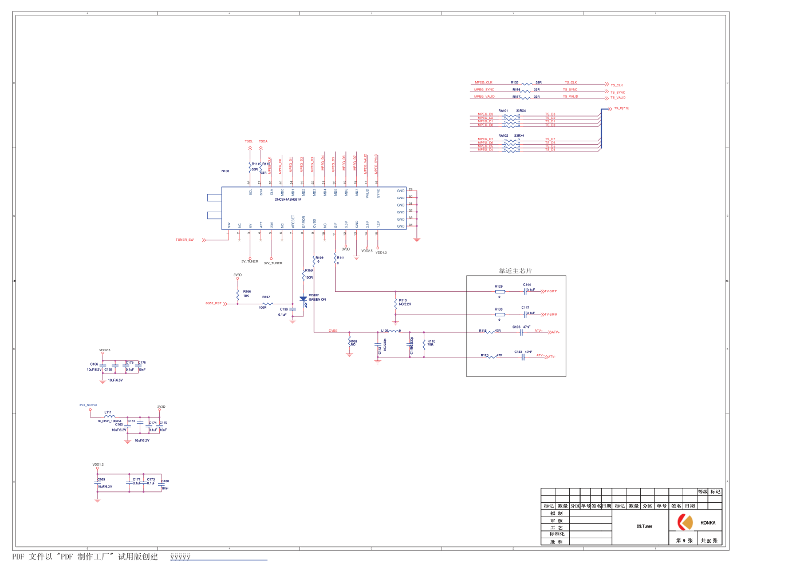Click the PDF footer creation notice text

pos(85,557)
